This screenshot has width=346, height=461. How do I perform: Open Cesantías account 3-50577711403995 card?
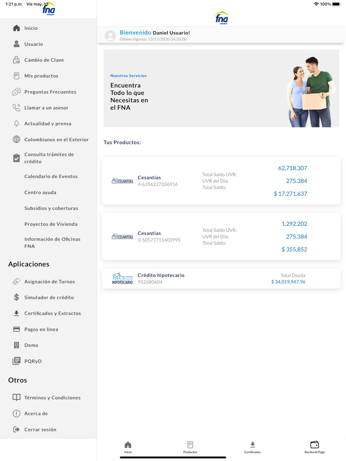coord(221,236)
